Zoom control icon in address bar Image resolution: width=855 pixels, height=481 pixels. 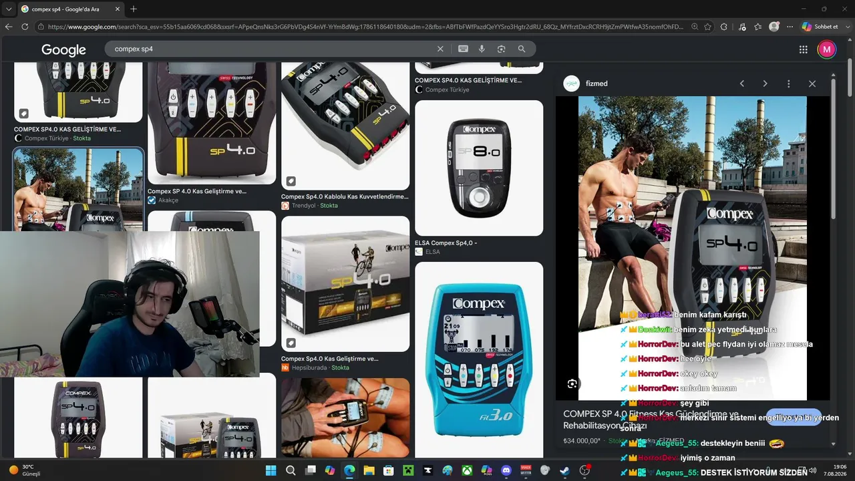tap(695, 27)
